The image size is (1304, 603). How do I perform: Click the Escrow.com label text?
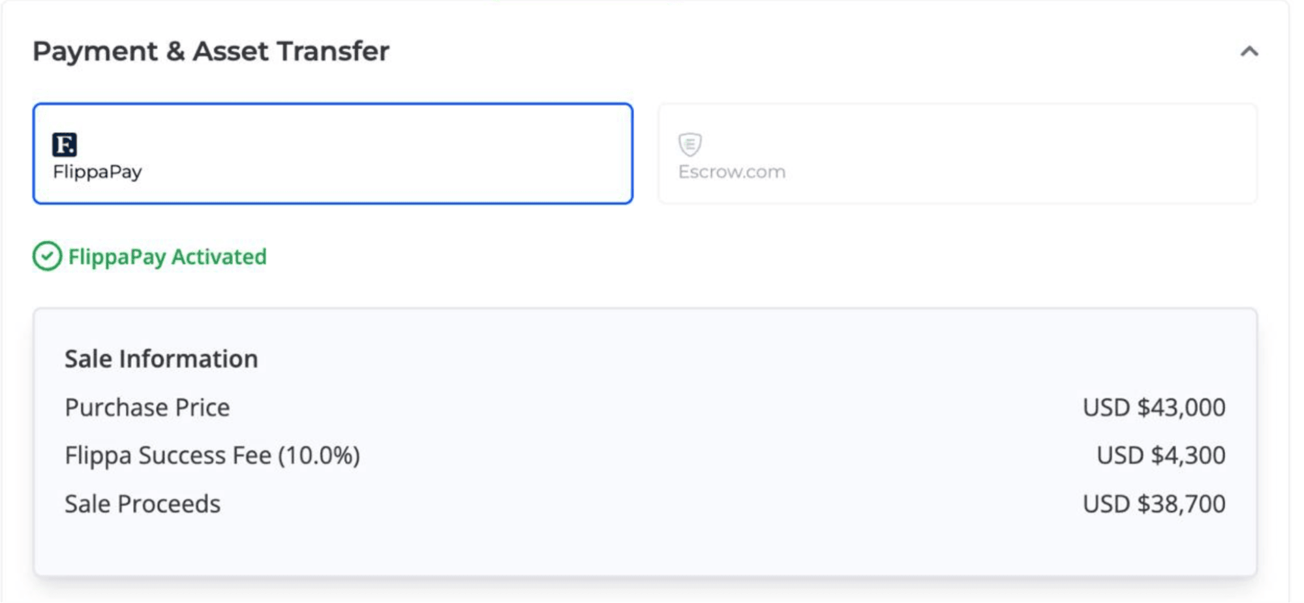tap(732, 172)
